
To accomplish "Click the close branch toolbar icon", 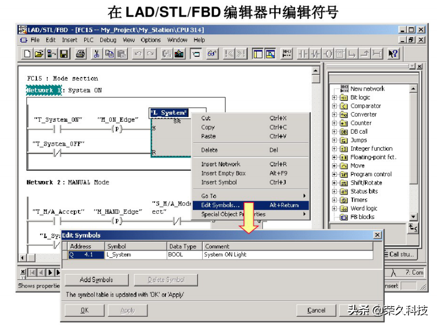I will (x=364, y=54).
